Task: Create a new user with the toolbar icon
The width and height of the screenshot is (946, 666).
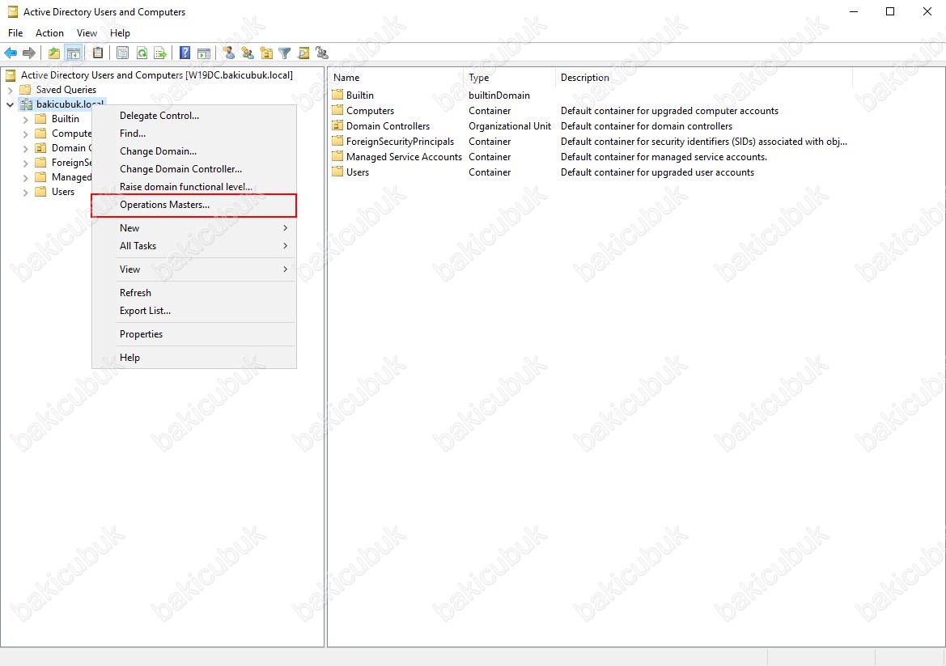Action: (x=229, y=53)
